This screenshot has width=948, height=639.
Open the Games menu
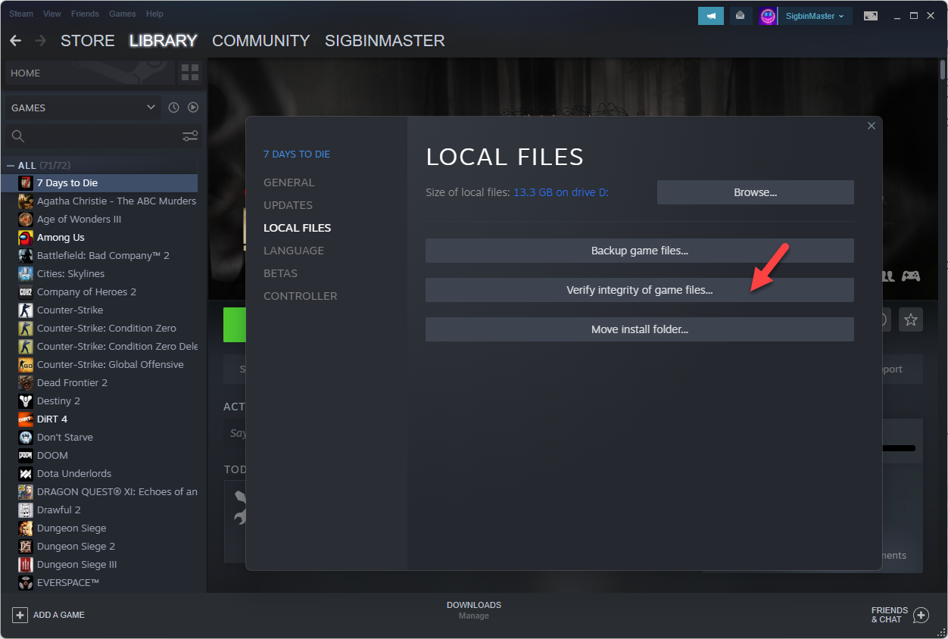(x=123, y=14)
